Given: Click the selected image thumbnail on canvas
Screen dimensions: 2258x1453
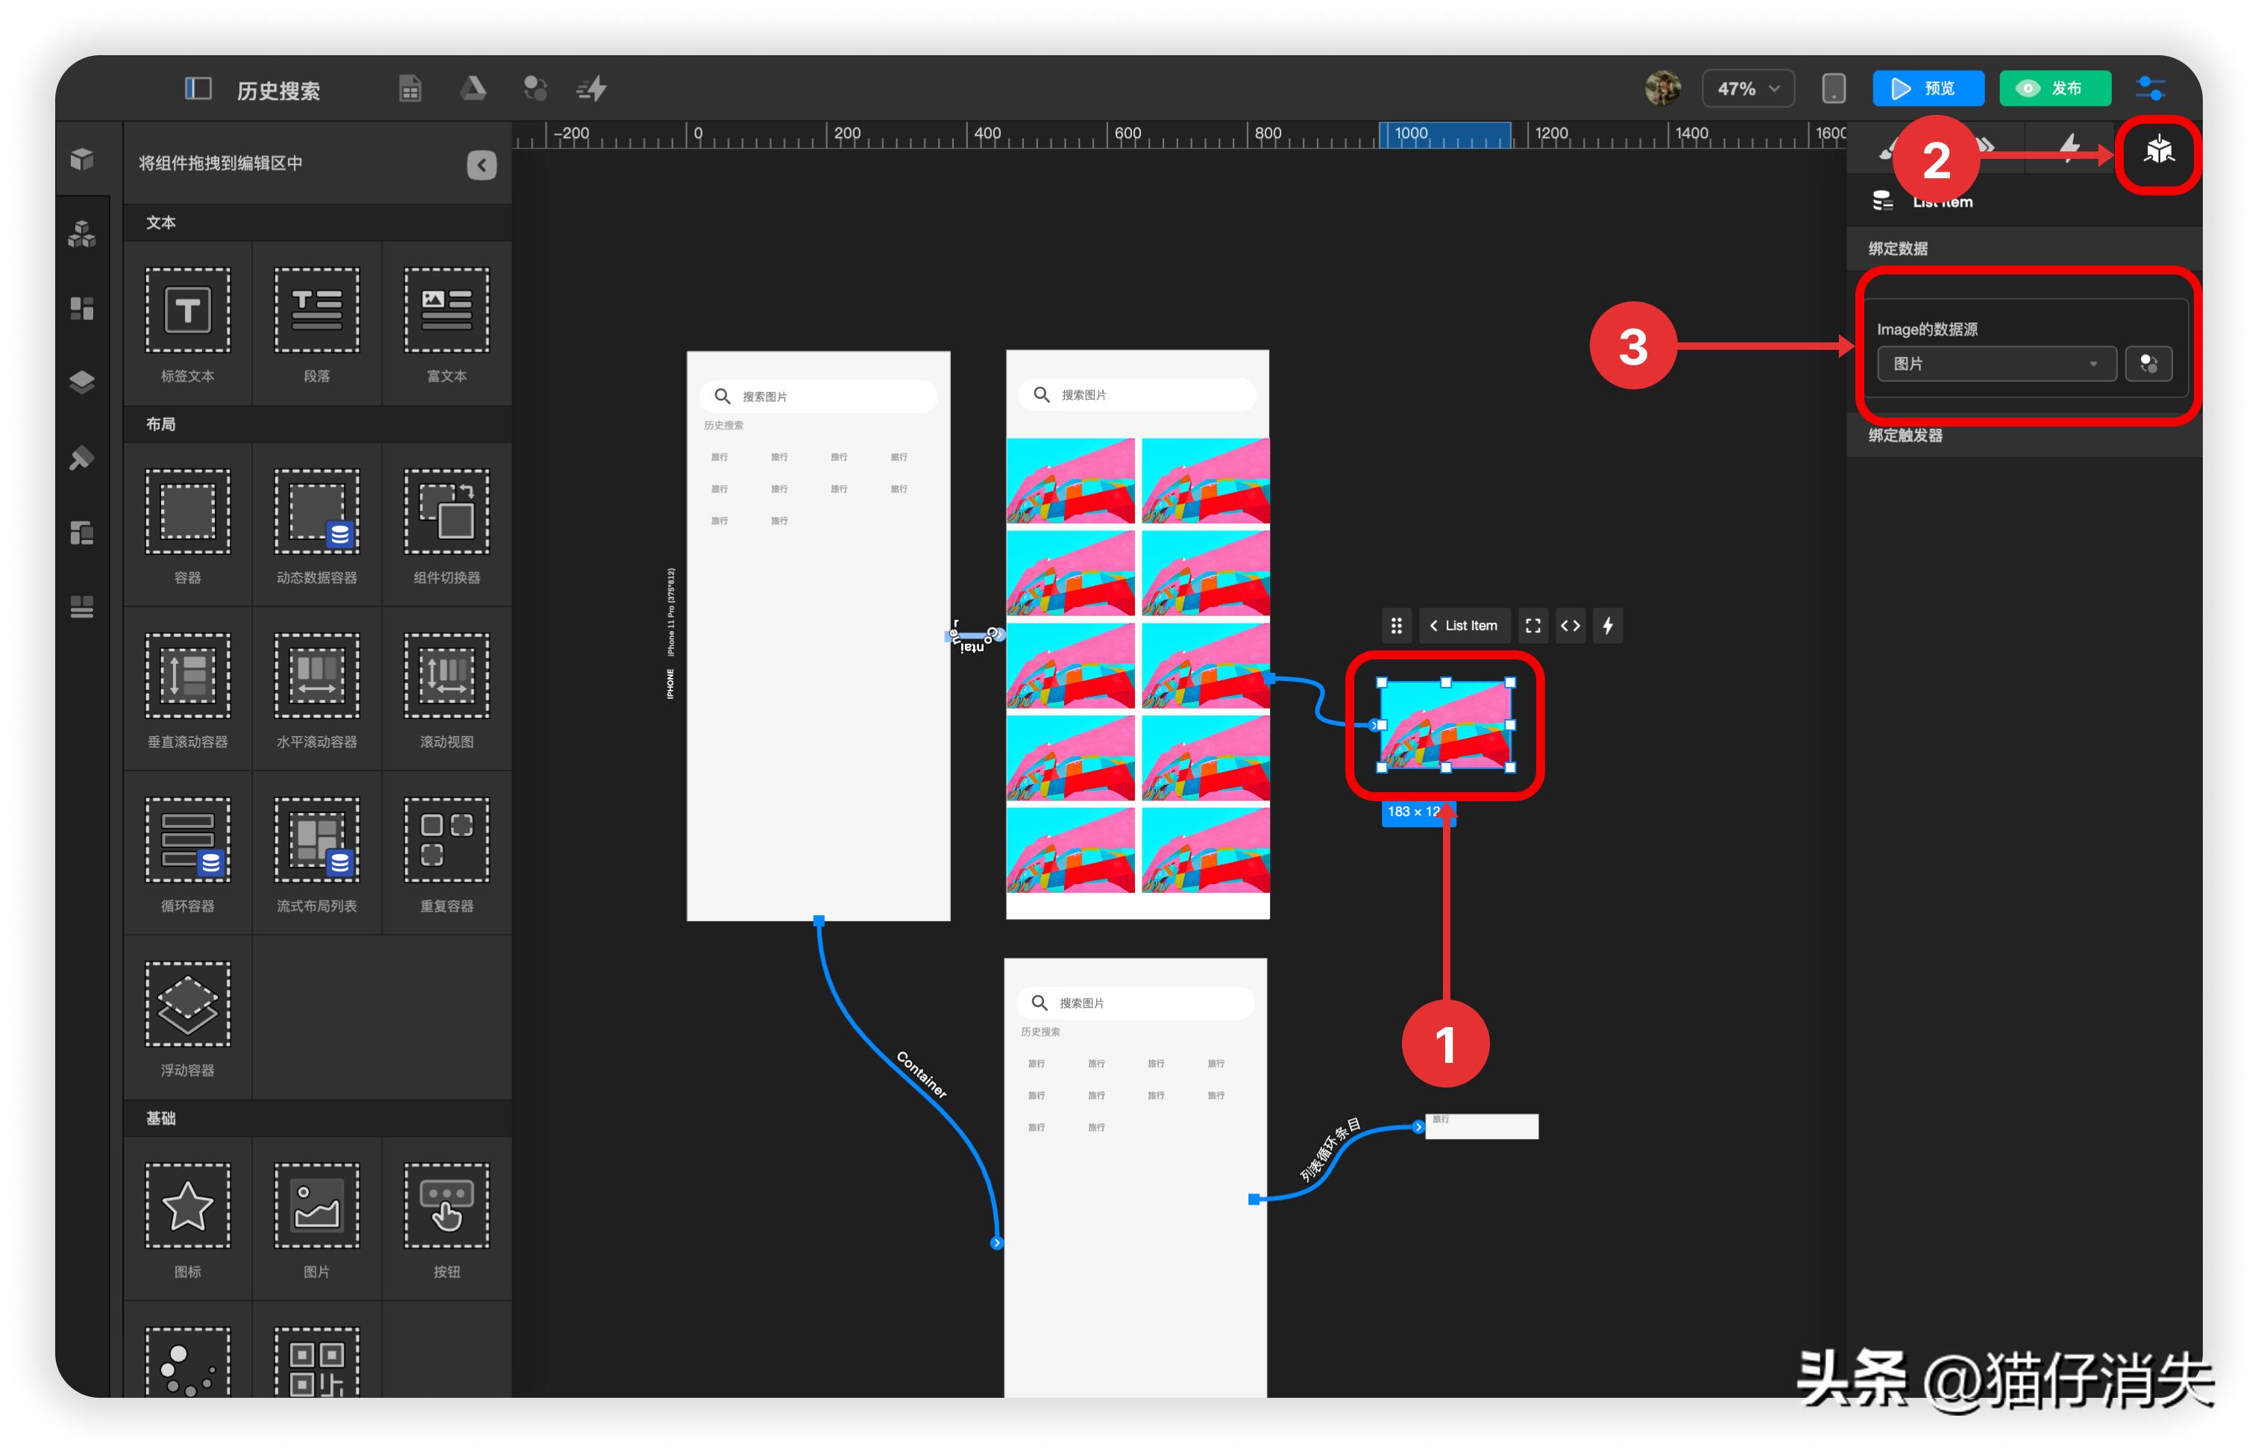Looking at the screenshot, I should 1445,724.
